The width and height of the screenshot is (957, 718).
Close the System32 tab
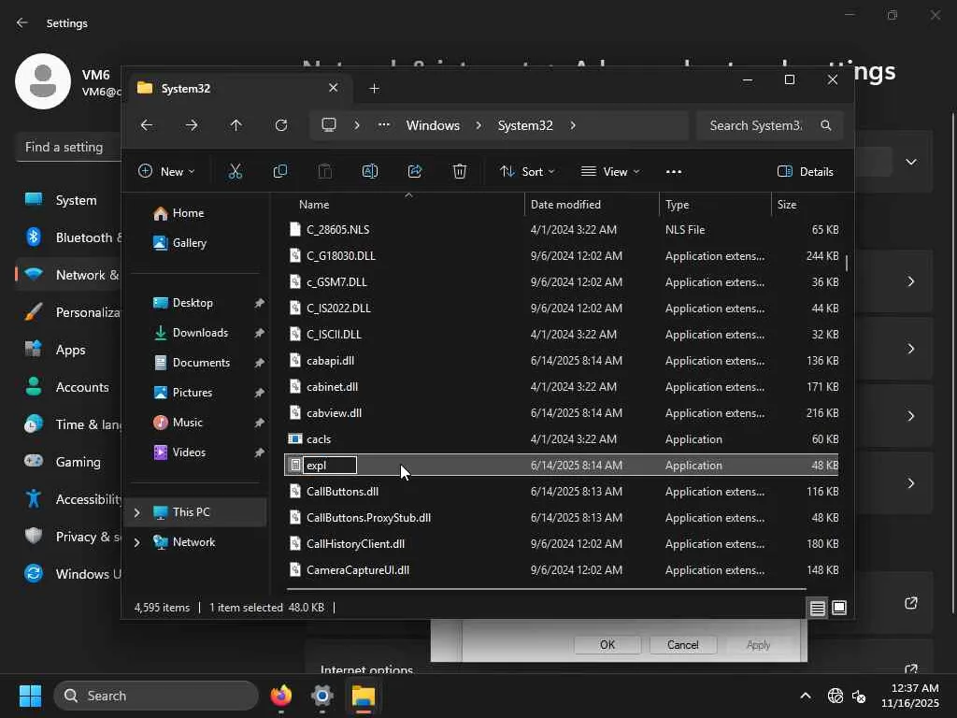tap(334, 88)
